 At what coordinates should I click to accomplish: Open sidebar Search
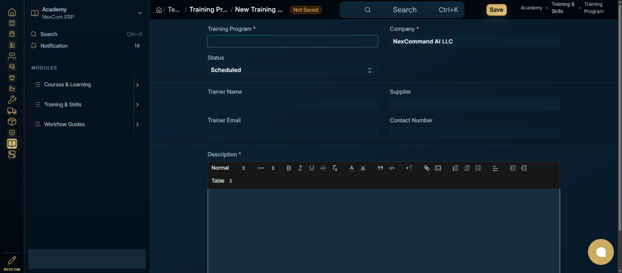(87, 34)
